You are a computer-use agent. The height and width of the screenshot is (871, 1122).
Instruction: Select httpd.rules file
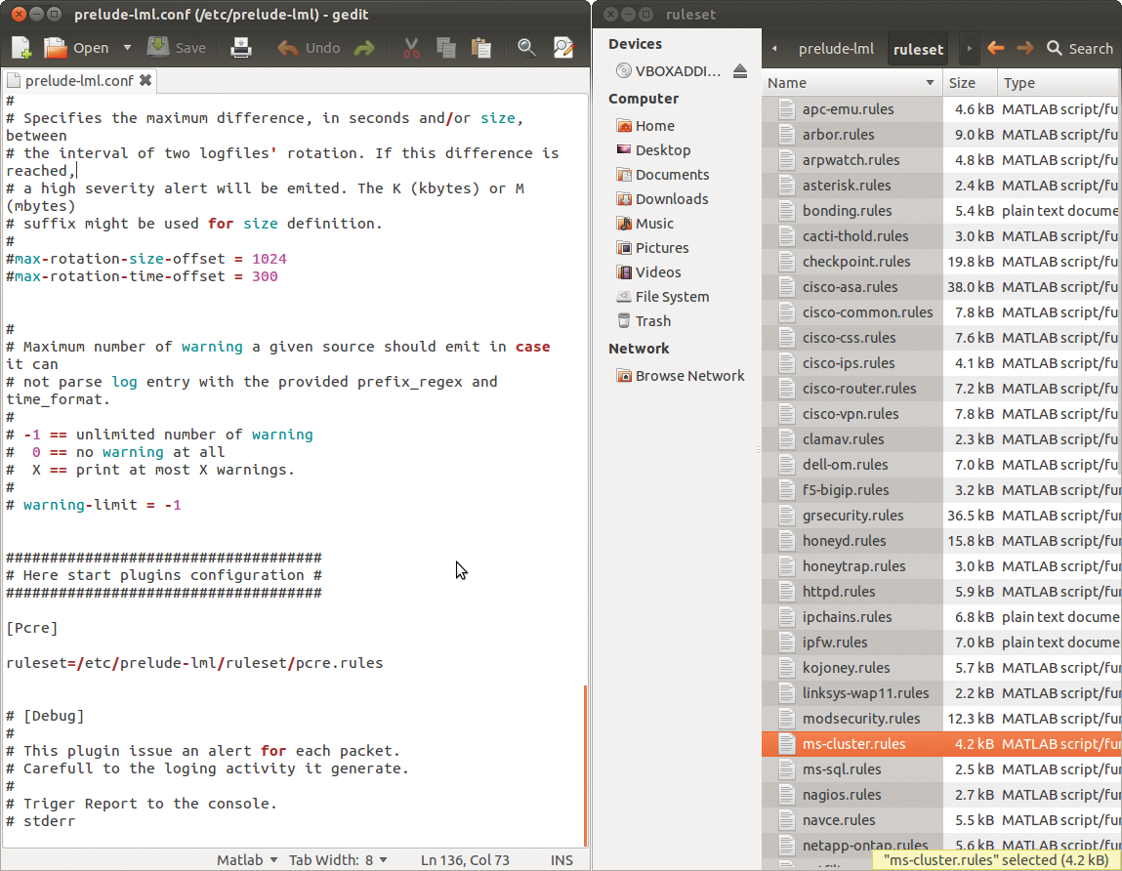tap(941, 592)
